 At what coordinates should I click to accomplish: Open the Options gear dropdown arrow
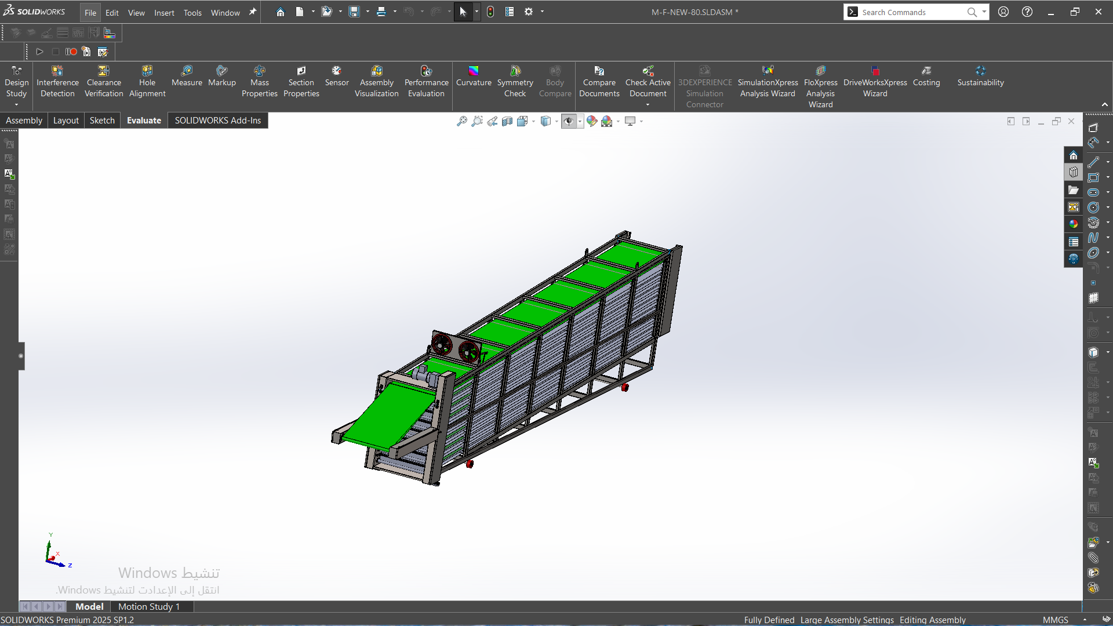pyautogui.click(x=542, y=12)
